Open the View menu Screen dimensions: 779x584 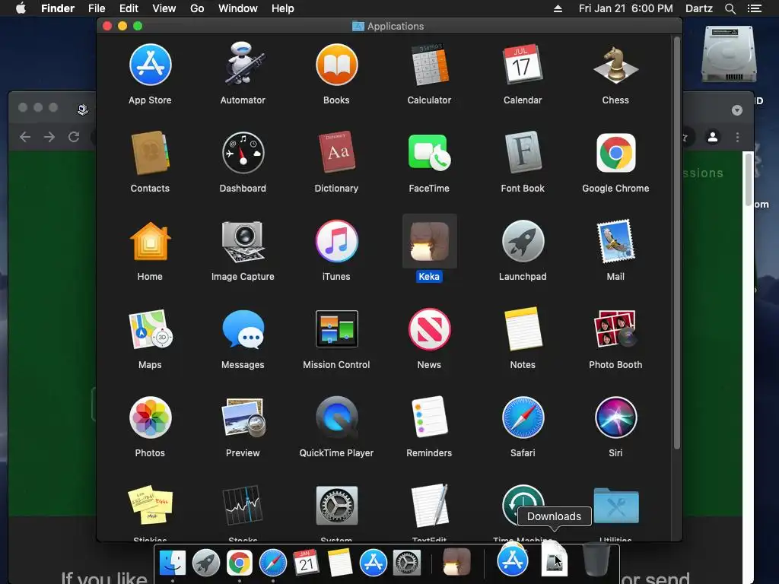coord(164,8)
